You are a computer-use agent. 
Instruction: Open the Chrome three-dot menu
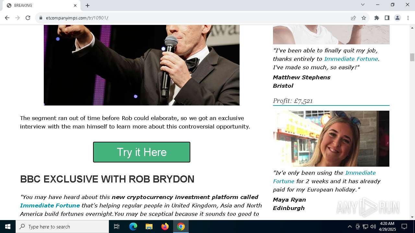coord(408,18)
